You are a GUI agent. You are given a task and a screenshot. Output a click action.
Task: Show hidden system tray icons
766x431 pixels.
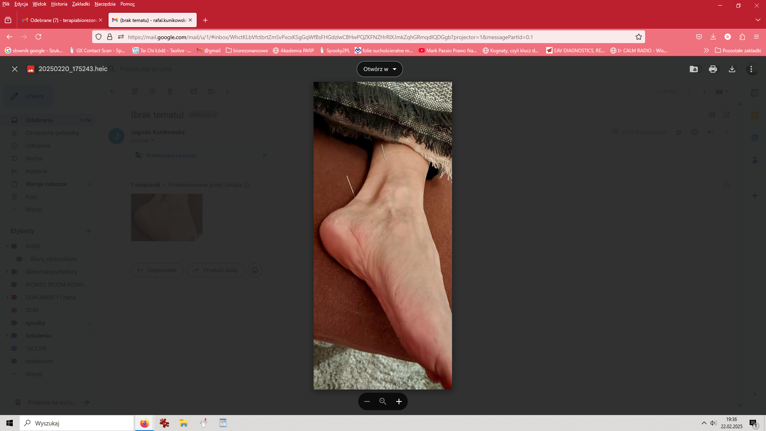(704, 423)
